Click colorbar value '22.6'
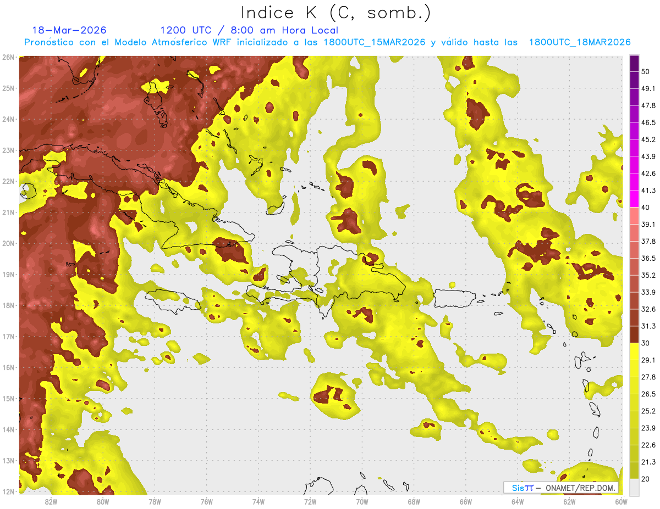Viewport: 660px width, 509px height. [x=648, y=445]
